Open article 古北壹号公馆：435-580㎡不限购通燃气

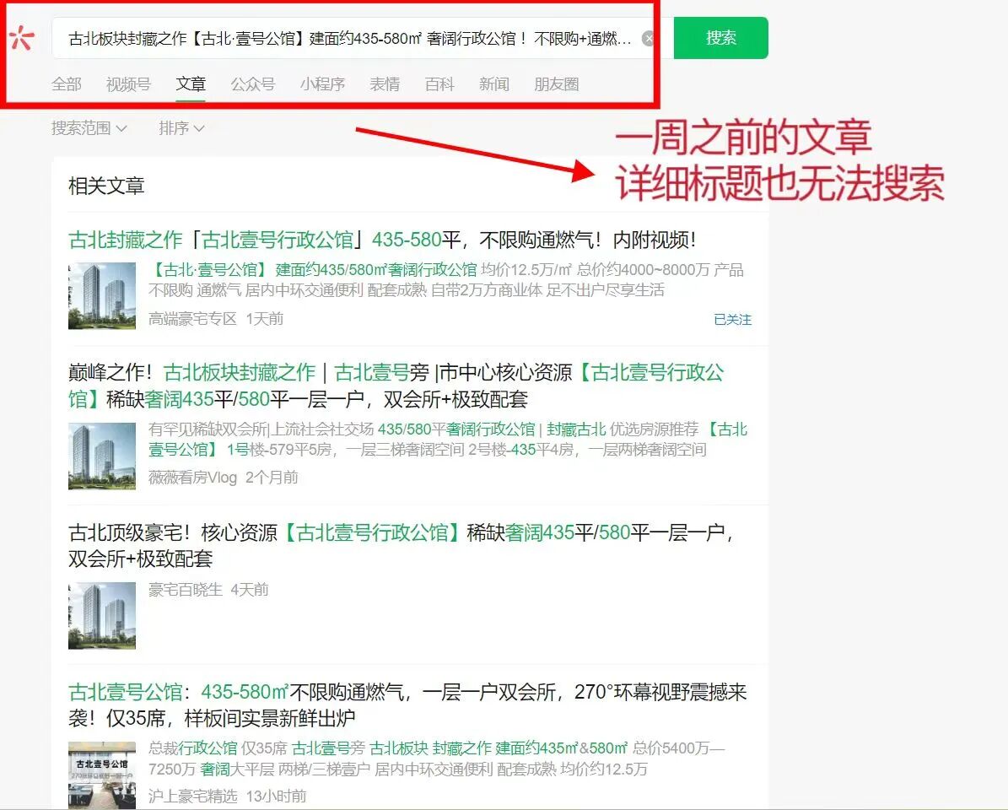[407, 705]
